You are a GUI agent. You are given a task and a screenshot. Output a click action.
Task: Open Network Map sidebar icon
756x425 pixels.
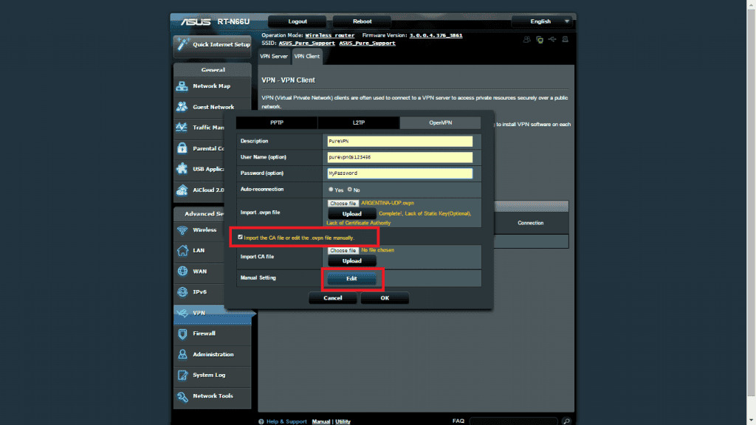coord(182,86)
